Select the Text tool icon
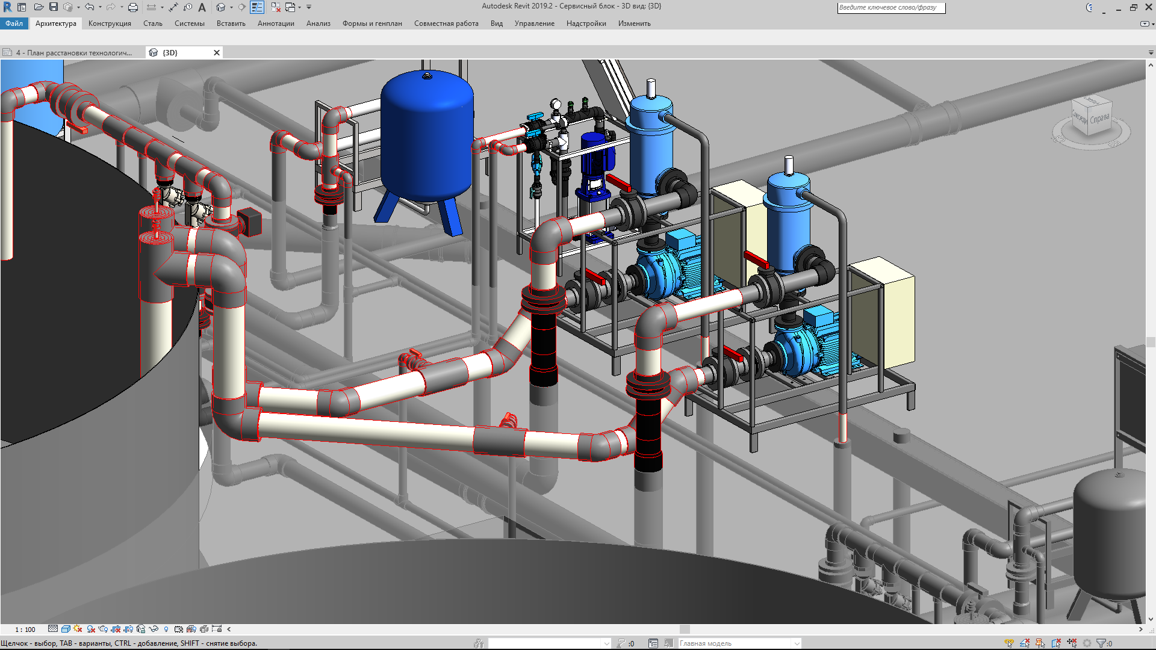Viewport: 1156px width, 650px height. click(x=202, y=7)
